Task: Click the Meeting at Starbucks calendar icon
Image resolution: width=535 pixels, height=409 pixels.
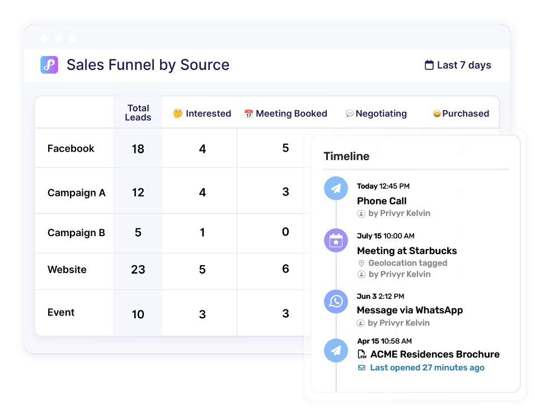Action: click(x=336, y=241)
